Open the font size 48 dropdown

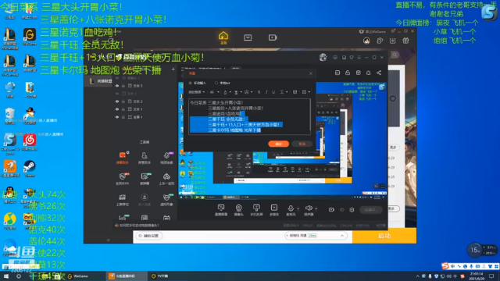pyautogui.click(x=214, y=92)
